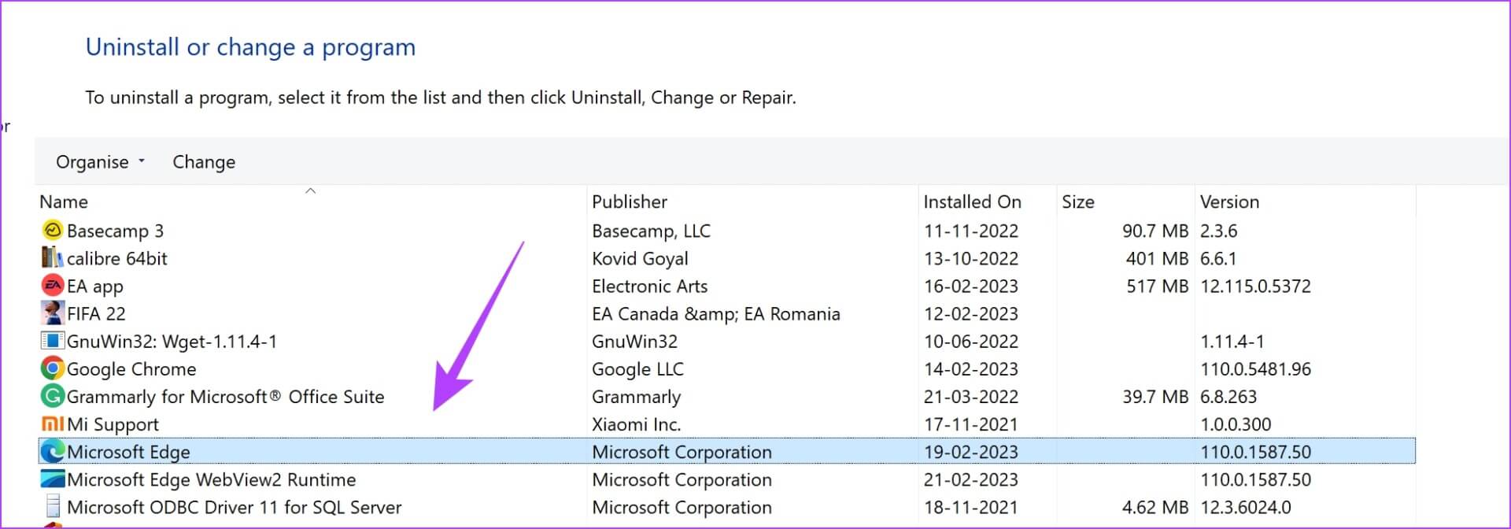The height and width of the screenshot is (529, 1511).
Task: Click the Google Chrome icon
Action: point(52,368)
